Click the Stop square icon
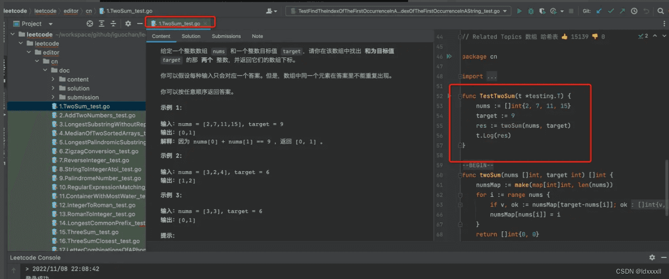669x279 pixels. [x=571, y=11]
